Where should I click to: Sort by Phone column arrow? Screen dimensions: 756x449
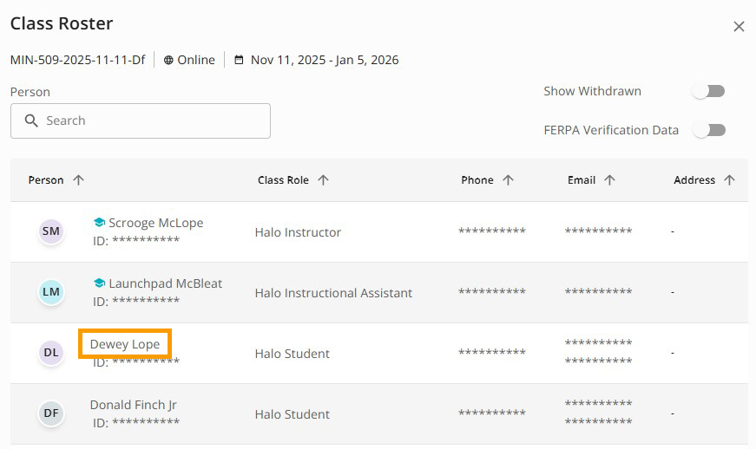508,180
